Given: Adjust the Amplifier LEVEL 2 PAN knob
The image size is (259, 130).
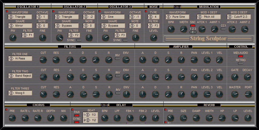Looking at the screenshot, I should click(x=194, y=77).
